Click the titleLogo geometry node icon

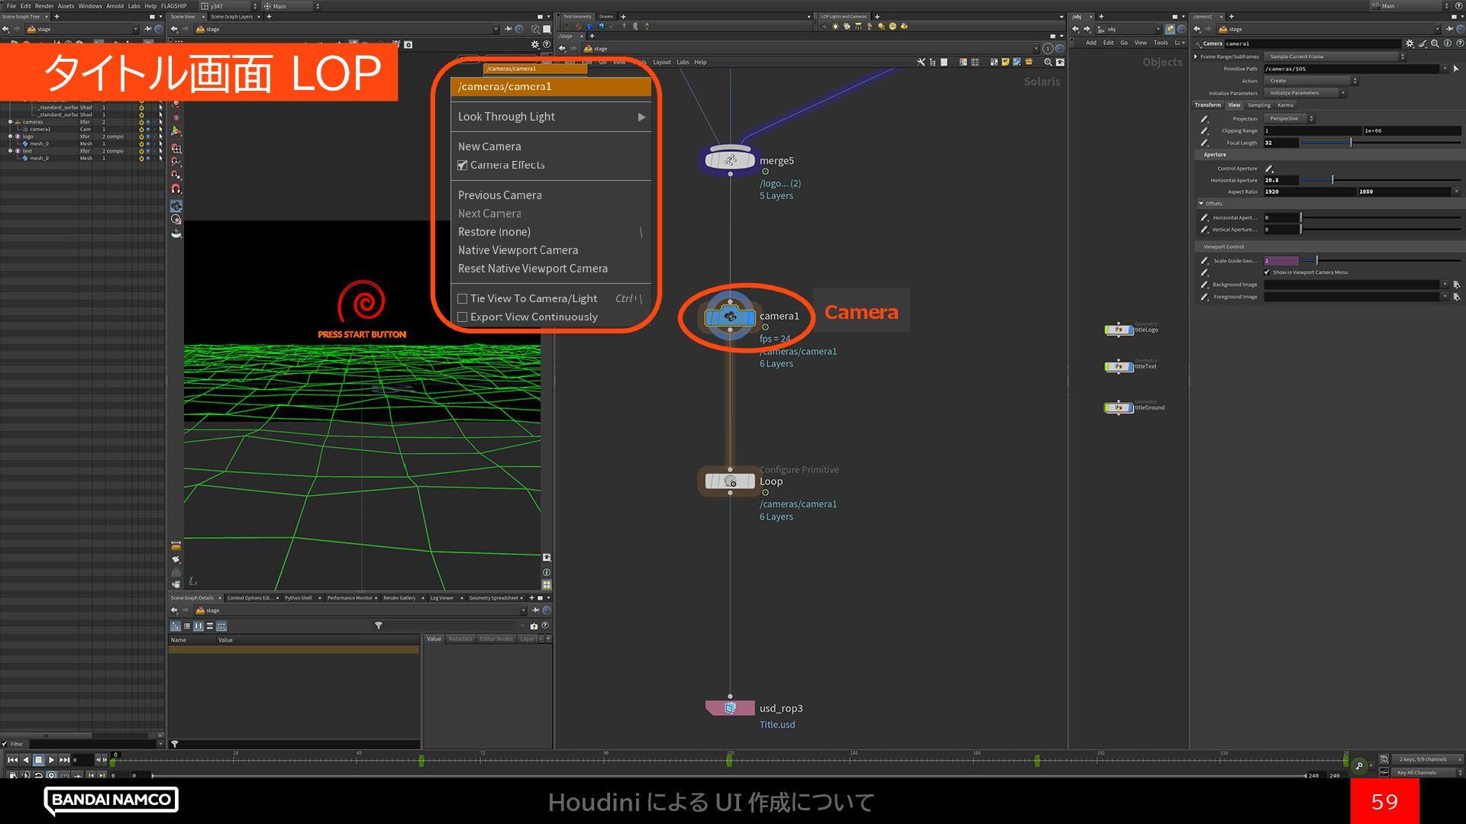[x=1118, y=330]
